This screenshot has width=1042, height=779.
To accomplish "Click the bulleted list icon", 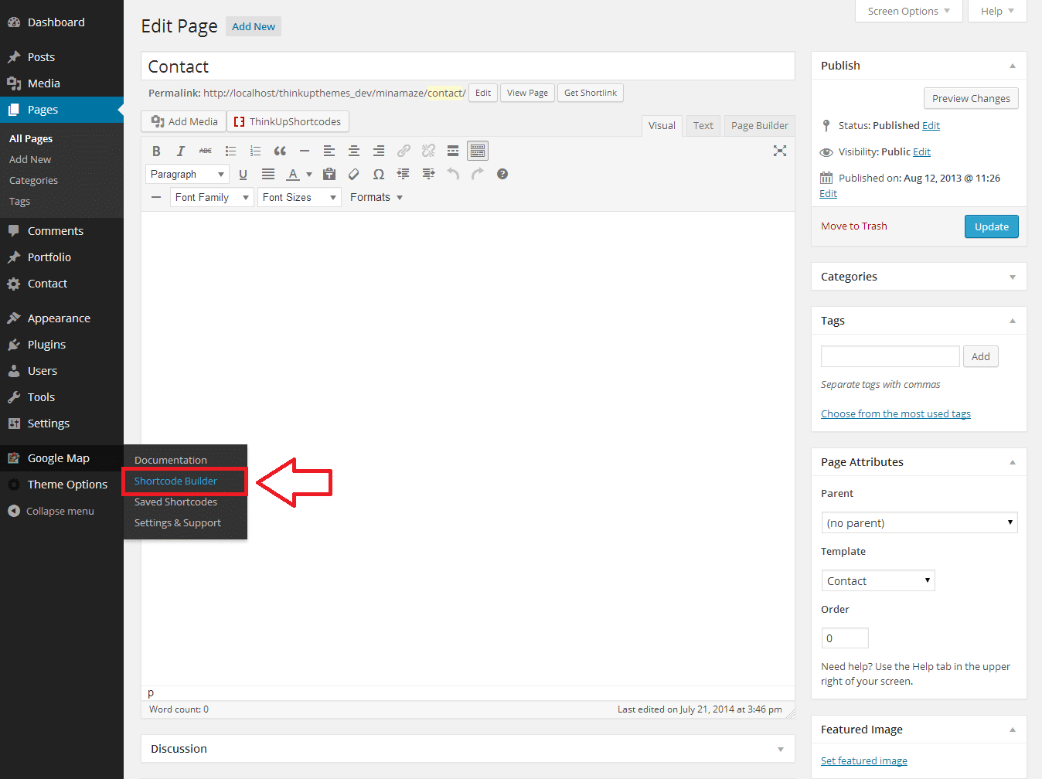I will click(230, 151).
